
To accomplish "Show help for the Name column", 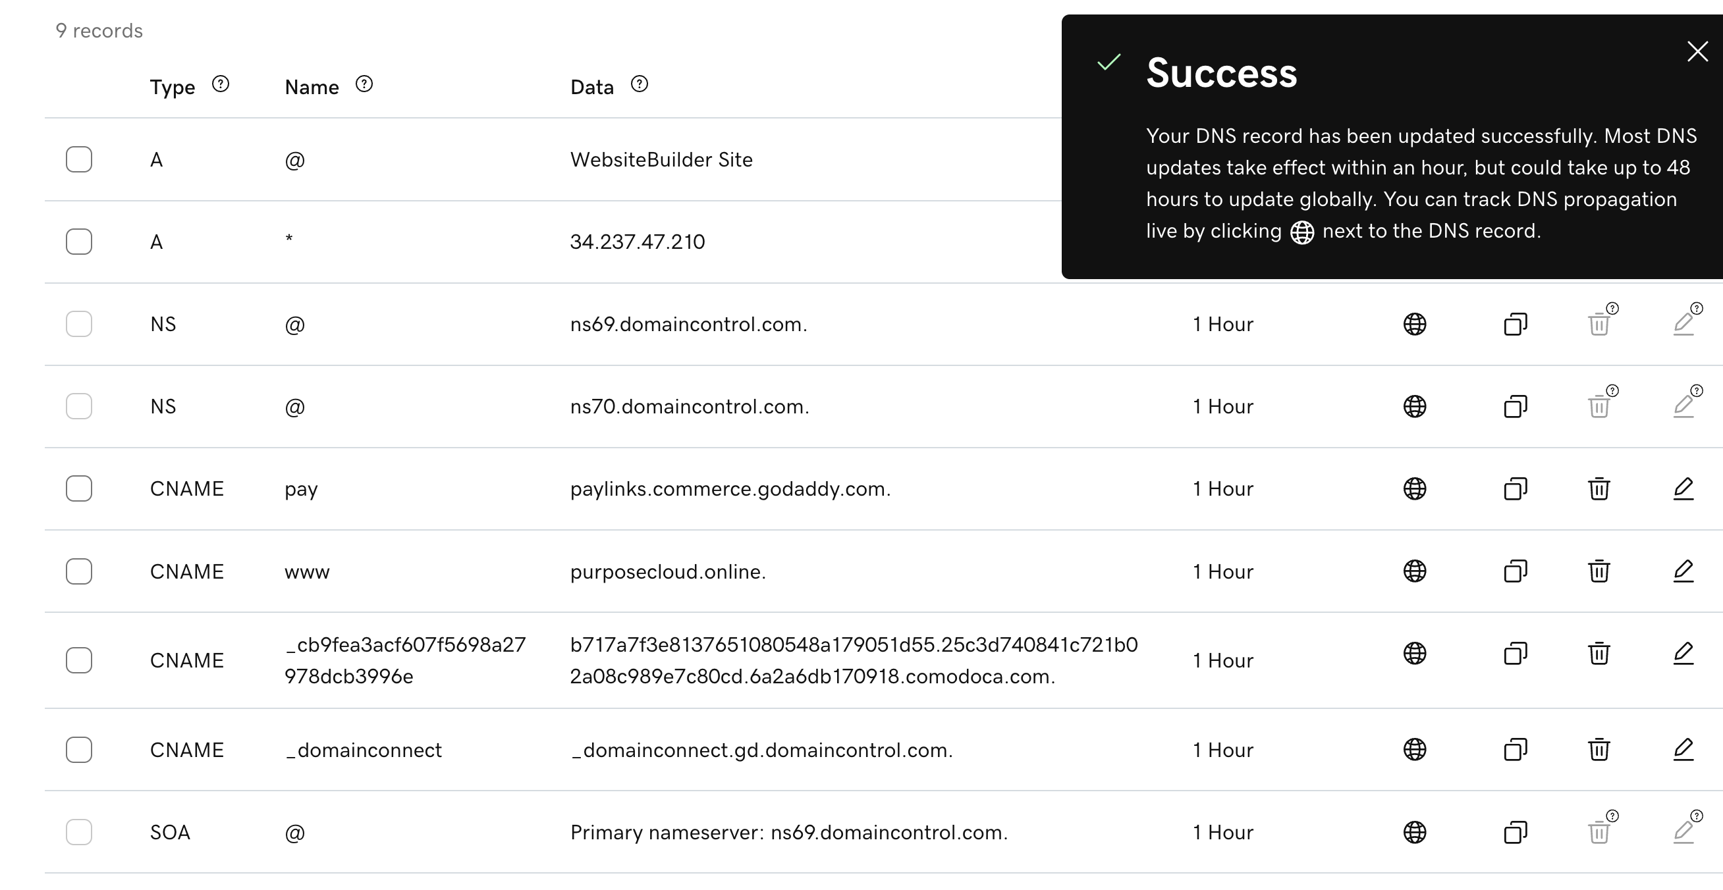I will [364, 84].
